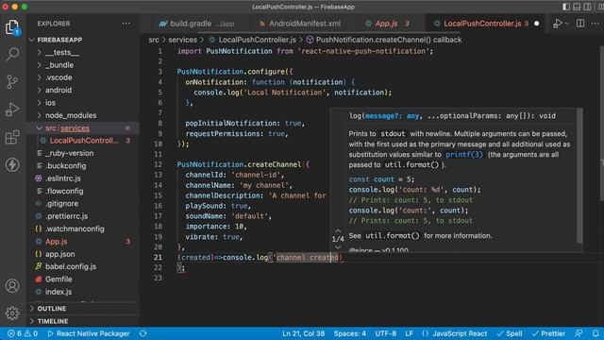Open _ruby-version file
The image size is (604, 340).
69,153
